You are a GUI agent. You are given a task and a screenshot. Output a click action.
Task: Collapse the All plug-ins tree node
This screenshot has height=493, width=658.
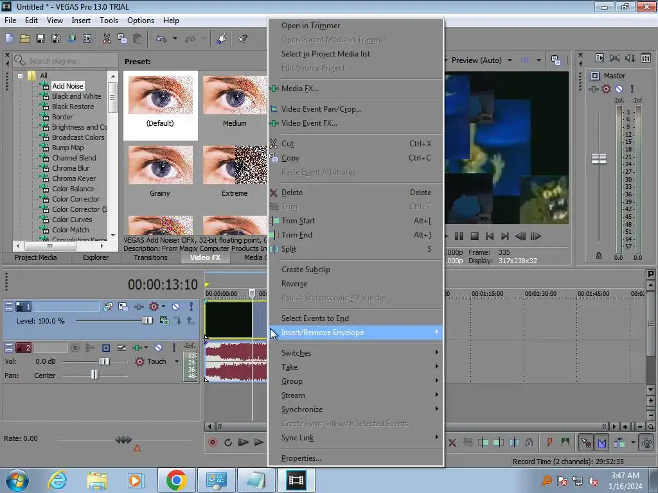click(21, 76)
